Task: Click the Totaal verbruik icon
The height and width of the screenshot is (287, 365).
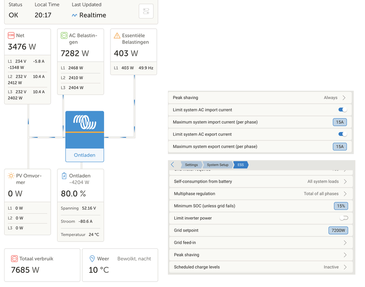Action: tap(15, 259)
